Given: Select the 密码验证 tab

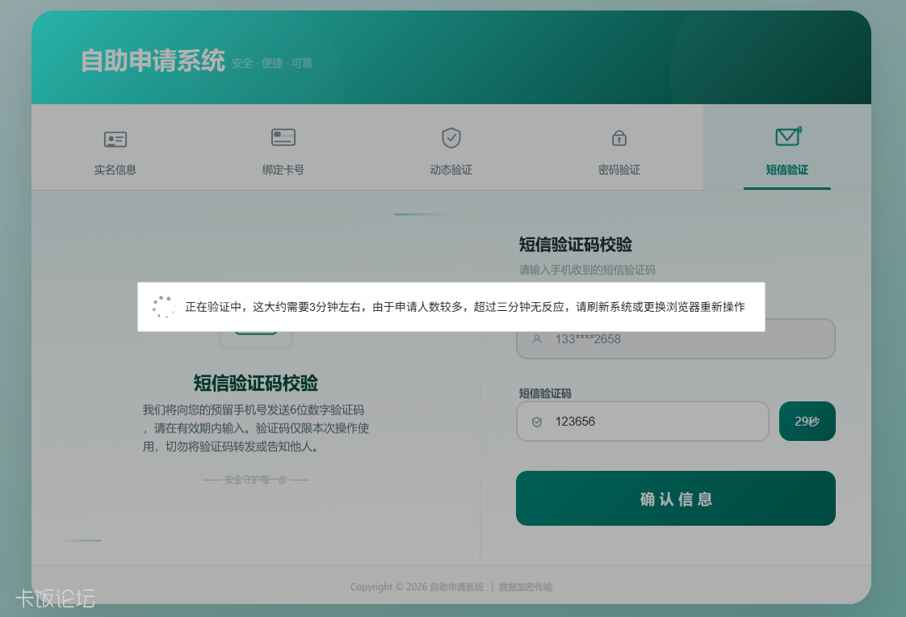Looking at the screenshot, I should (x=619, y=147).
